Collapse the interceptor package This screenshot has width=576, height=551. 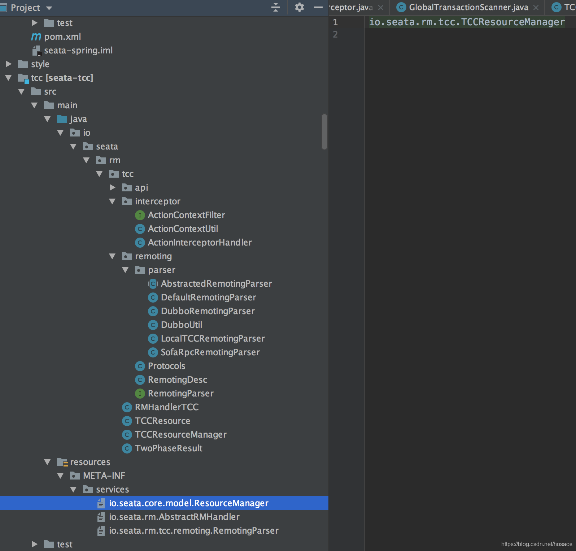pyautogui.click(x=112, y=201)
